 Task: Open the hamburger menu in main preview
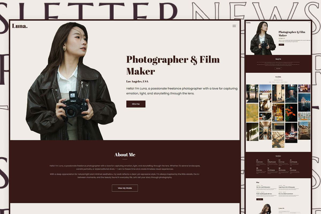(x=234, y=26)
